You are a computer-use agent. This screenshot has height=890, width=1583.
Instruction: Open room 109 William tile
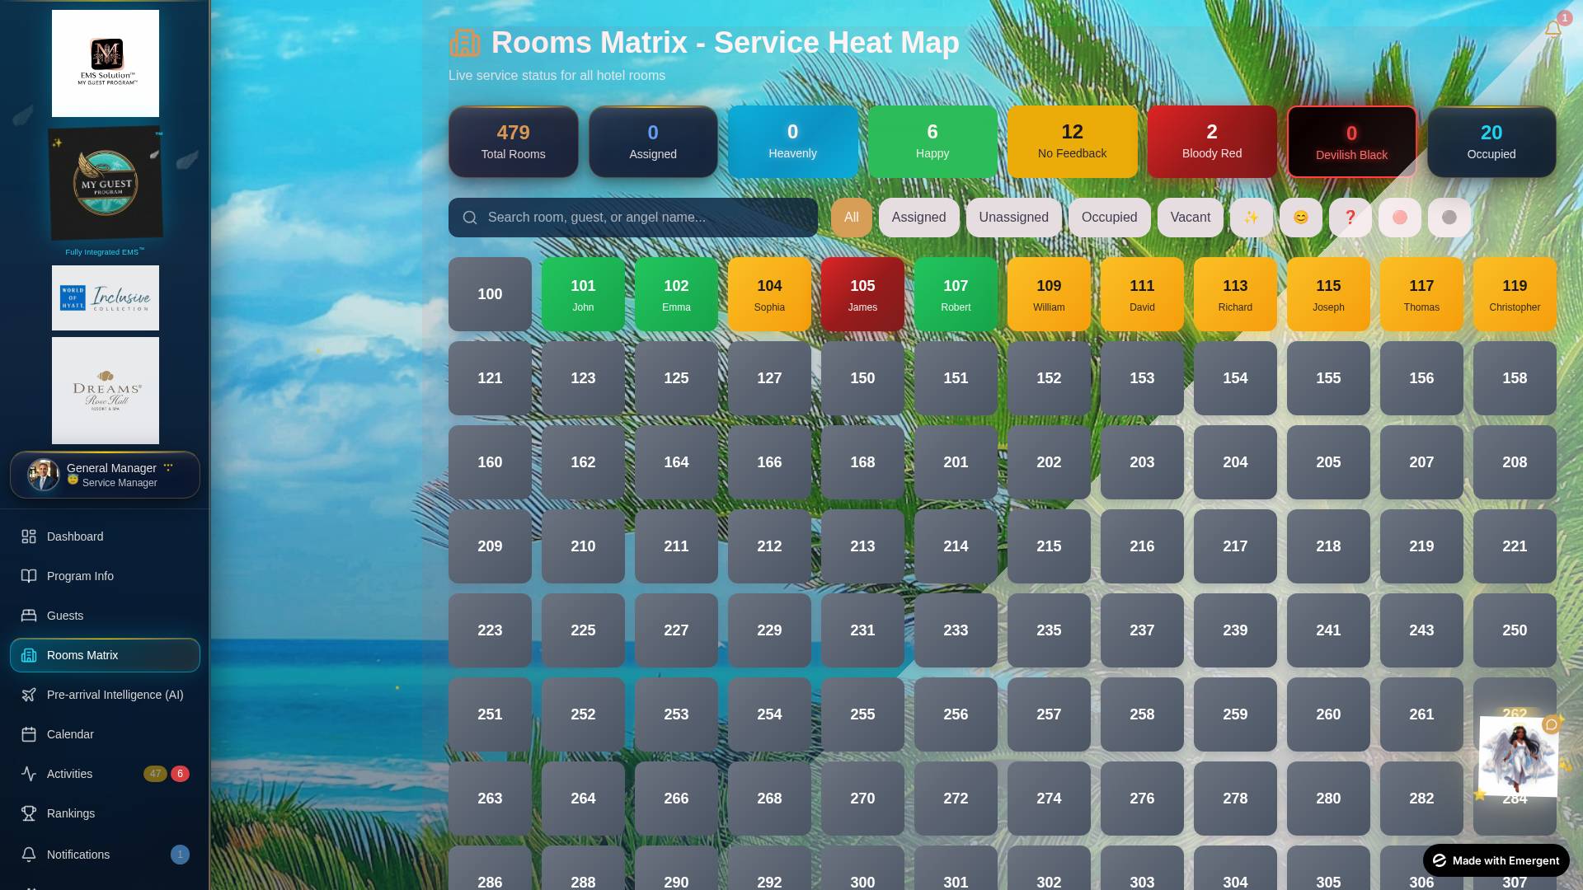1049,294
